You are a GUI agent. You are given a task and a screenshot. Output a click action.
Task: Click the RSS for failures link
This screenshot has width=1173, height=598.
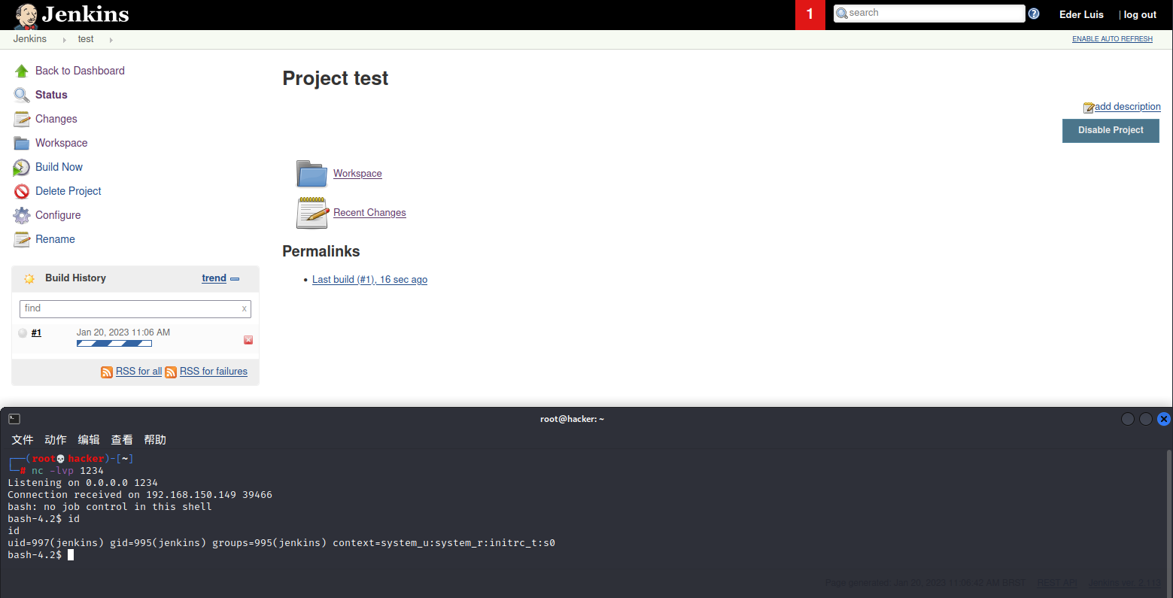coord(214,372)
